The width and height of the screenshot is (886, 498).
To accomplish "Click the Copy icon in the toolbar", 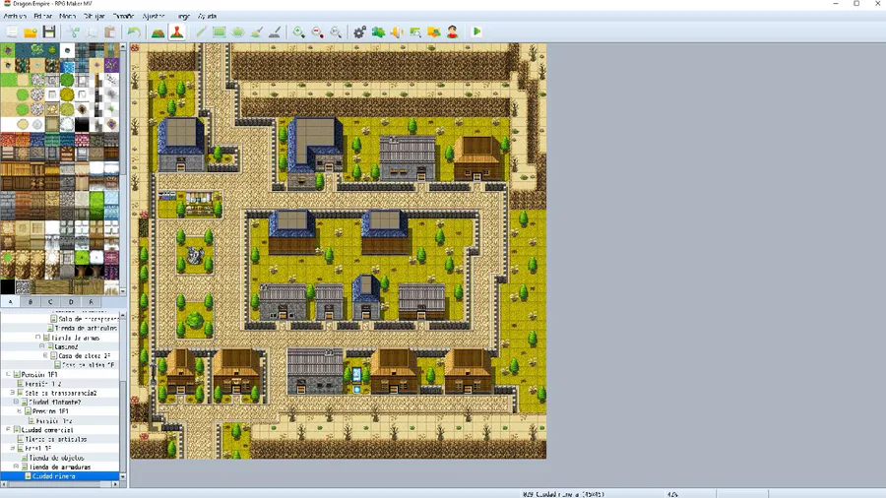I will coord(92,32).
